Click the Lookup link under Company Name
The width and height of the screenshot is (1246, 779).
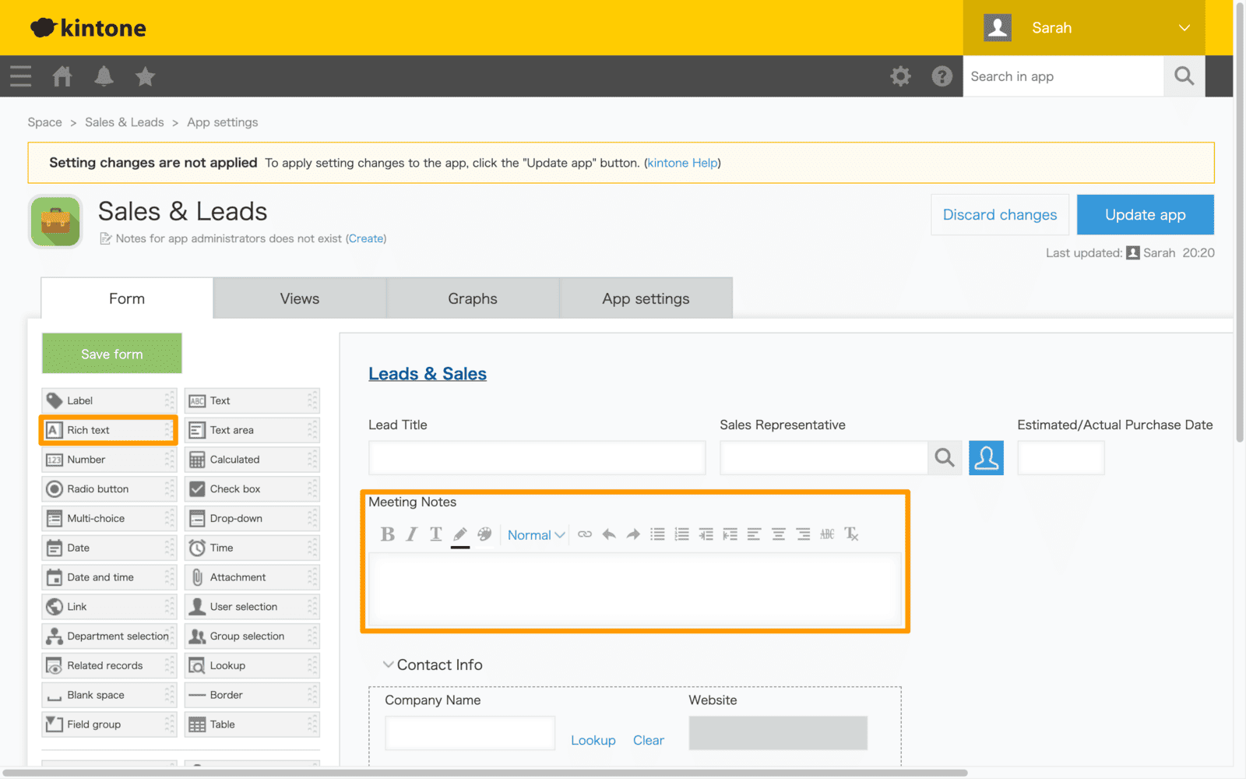click(593, 740)
